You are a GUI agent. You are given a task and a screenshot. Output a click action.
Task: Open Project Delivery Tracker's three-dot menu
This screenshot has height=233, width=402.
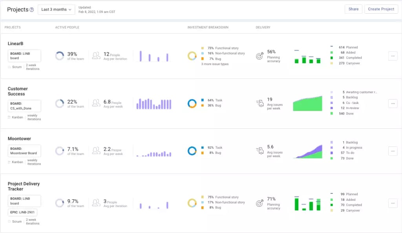393,203
